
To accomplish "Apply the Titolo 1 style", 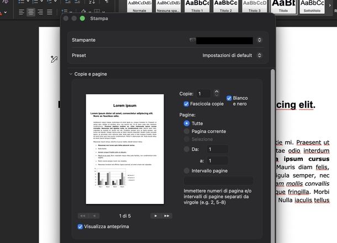I will 197,7.
